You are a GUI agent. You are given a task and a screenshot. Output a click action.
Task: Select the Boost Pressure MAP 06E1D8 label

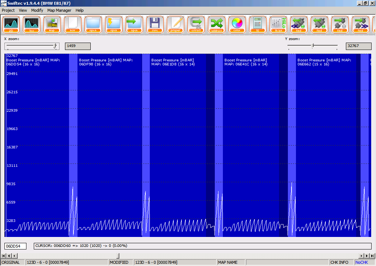[x=173, y=62]
